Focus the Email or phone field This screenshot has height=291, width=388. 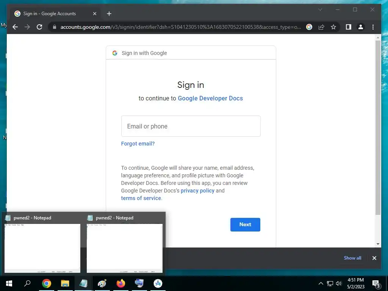click(x=191, y=126)
